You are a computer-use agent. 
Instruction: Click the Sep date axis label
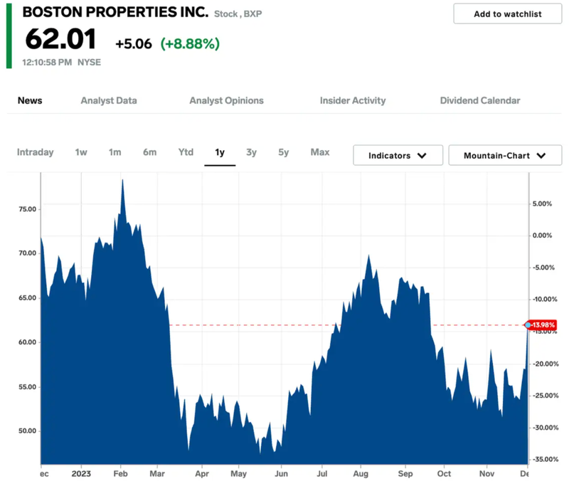tap(405, 474)
